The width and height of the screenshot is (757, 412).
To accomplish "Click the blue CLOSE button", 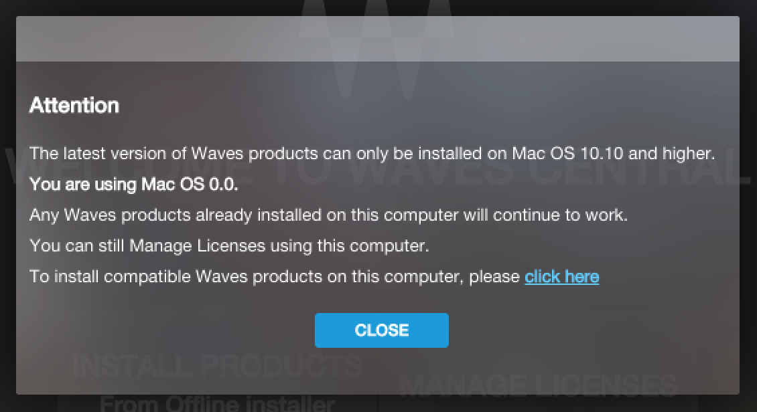I will click(x=381, y=330).
